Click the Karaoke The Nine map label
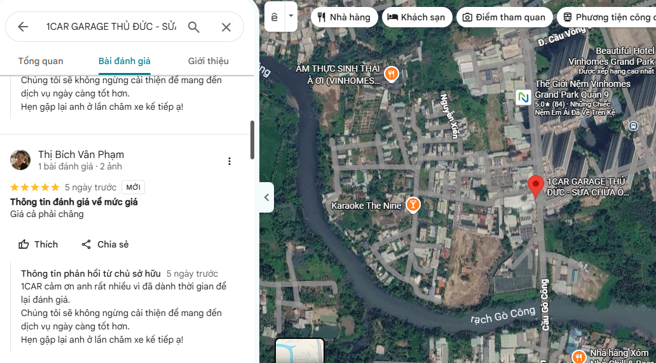The image size is (656, 363). coord(366,206)
